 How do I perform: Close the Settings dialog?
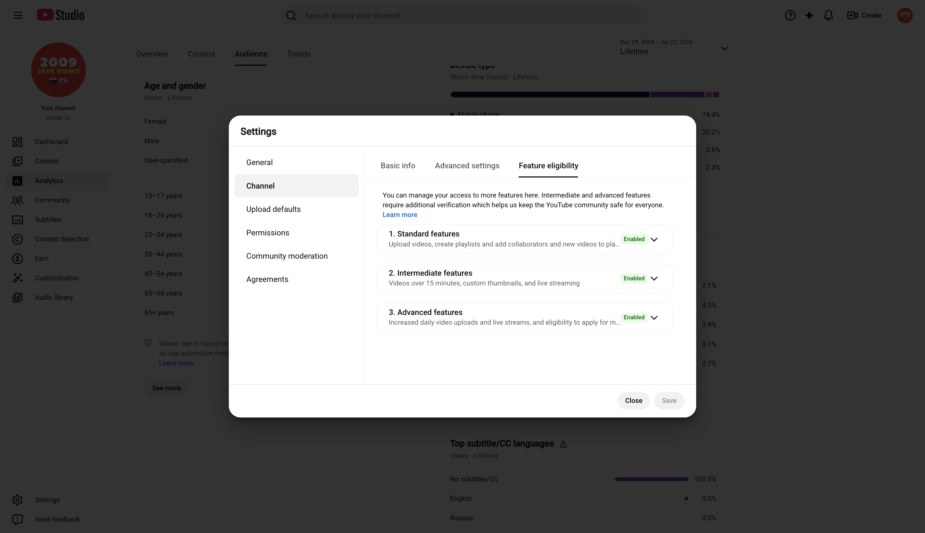coord(633,400)
